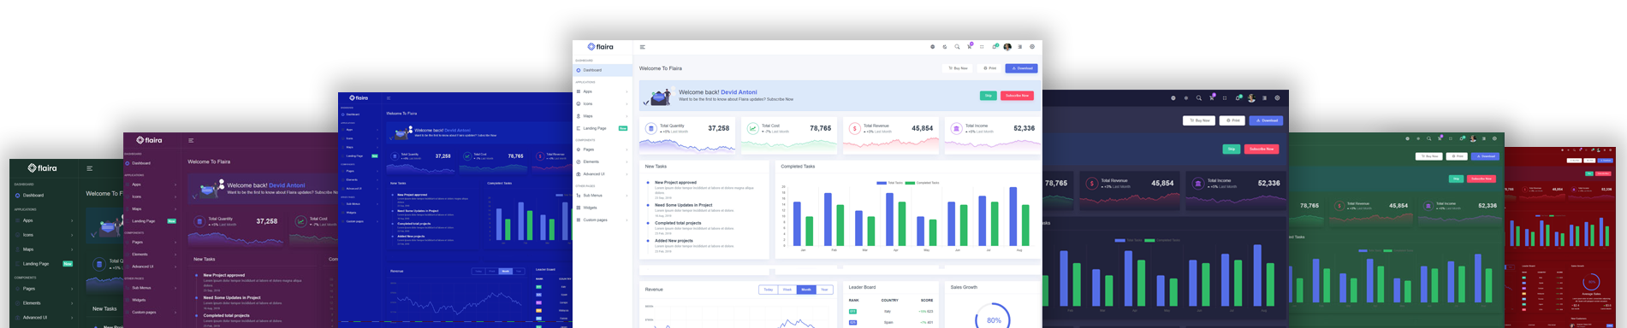Open the user avatar in the dark navy window

pyautogui.click(x=1251, y=98)
